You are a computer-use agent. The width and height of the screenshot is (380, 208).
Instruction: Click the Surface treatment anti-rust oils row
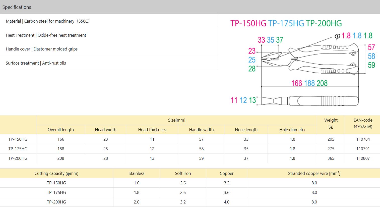click(x=36, y=63)
